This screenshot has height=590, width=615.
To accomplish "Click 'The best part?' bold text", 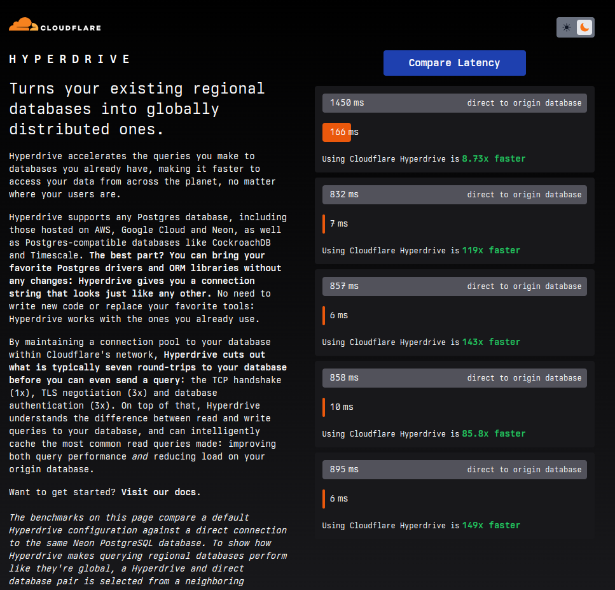I will (x=127, y=256).
